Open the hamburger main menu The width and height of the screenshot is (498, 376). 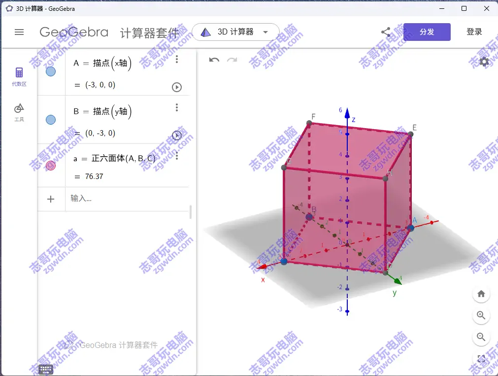pyautogui.click(x=19, y=32)
